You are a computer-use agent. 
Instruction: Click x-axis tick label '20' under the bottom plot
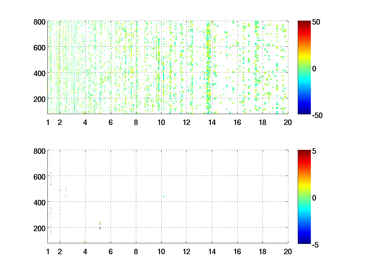(x=288, y=251)
